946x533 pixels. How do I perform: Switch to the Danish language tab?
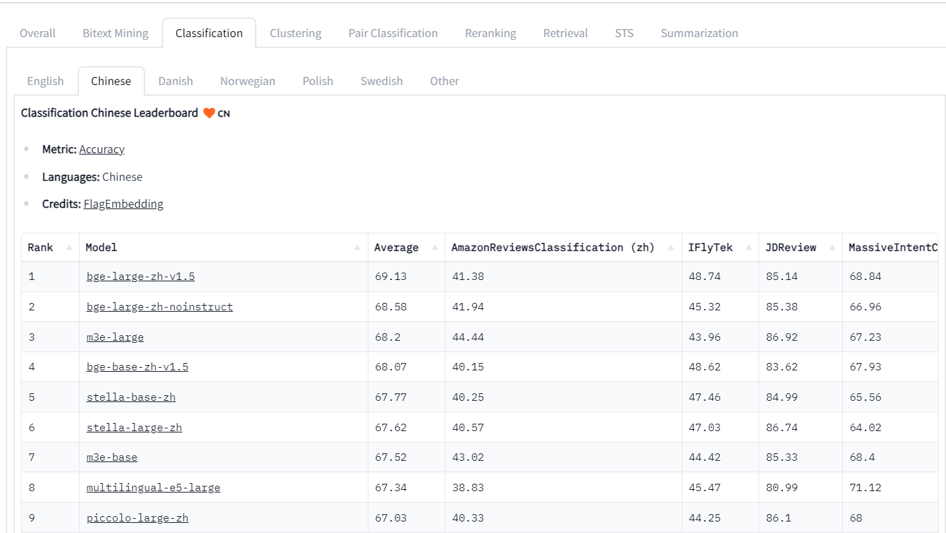[x=175, y=81]
